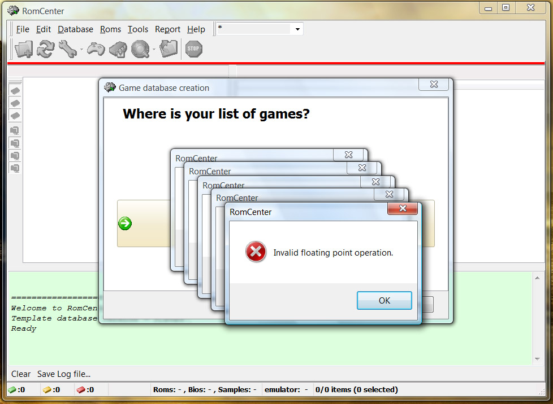Click the tag with checkmark toolbar icon
The height and width of the screenshot is (404, 553).
(118, 49)
